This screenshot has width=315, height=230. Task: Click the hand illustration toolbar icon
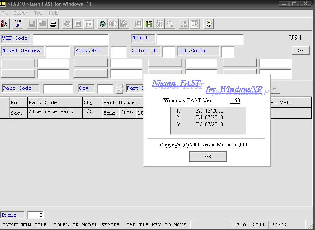[x=124, y=24]
